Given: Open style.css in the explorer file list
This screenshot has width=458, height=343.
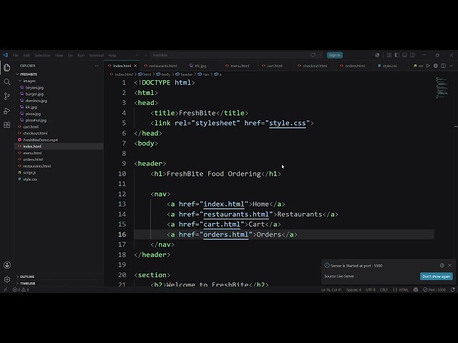Looking at the screenshot, I should [x=30, y=179].
